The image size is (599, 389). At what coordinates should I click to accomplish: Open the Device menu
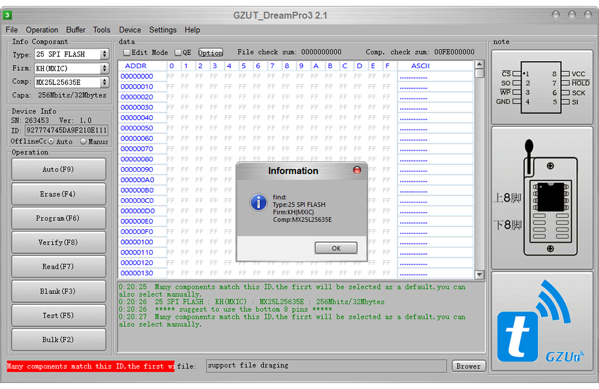pyautogui.click(x=129, y=30)
